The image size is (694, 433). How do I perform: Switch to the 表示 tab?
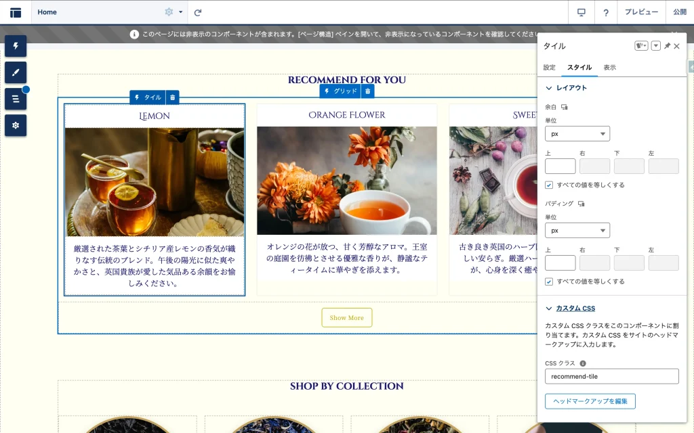(610, 68)
